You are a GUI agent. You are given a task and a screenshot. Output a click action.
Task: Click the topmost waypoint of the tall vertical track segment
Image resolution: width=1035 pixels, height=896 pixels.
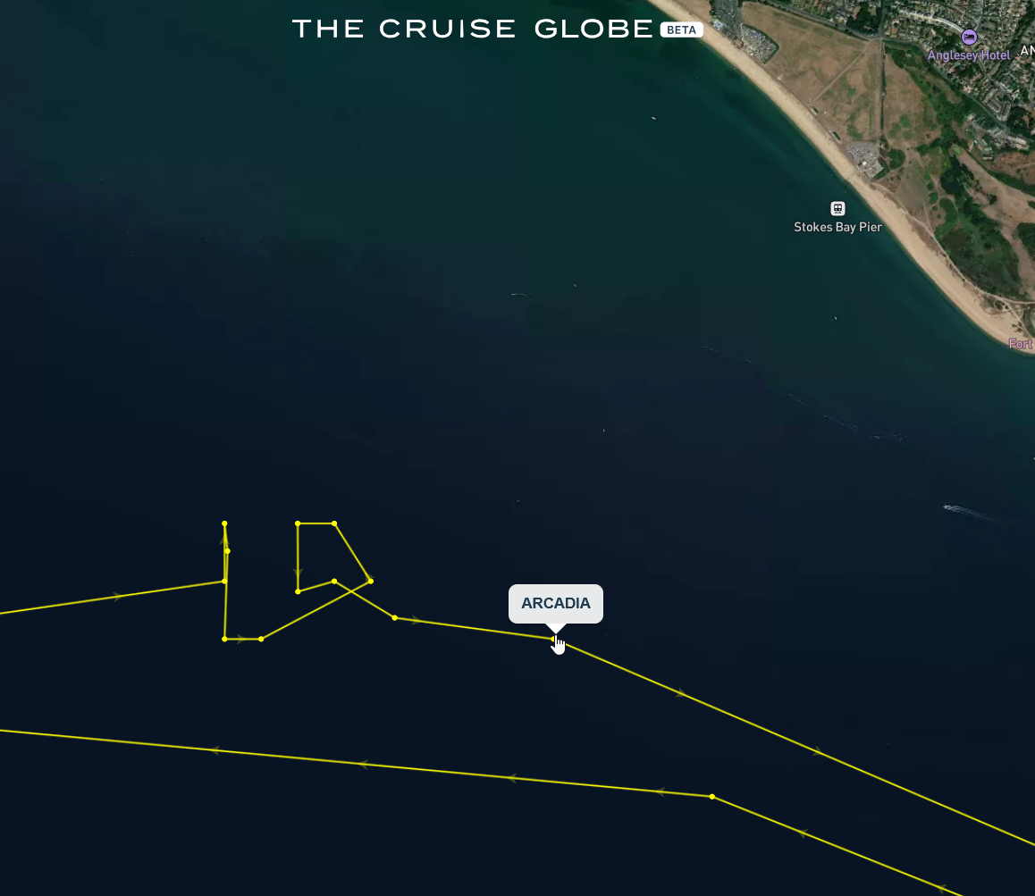pyautogui.click(x=224, y=523)
